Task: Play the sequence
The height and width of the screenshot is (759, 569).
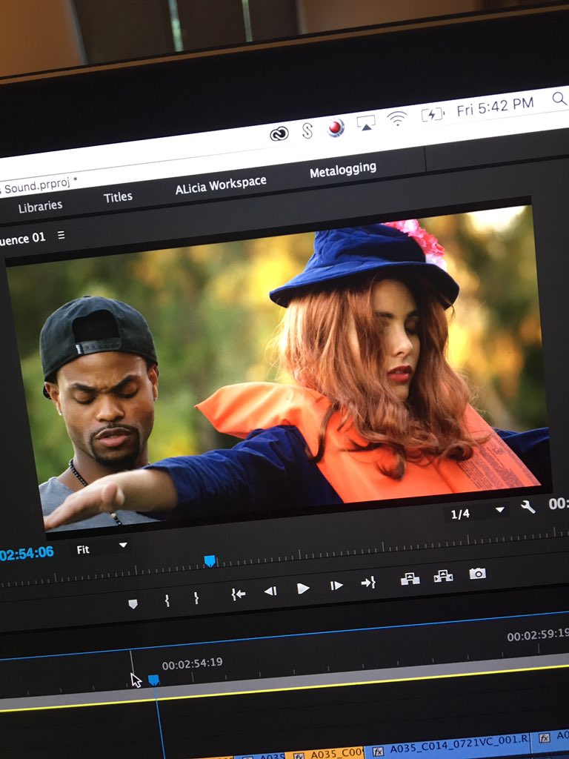Action: tap(303, 588)
